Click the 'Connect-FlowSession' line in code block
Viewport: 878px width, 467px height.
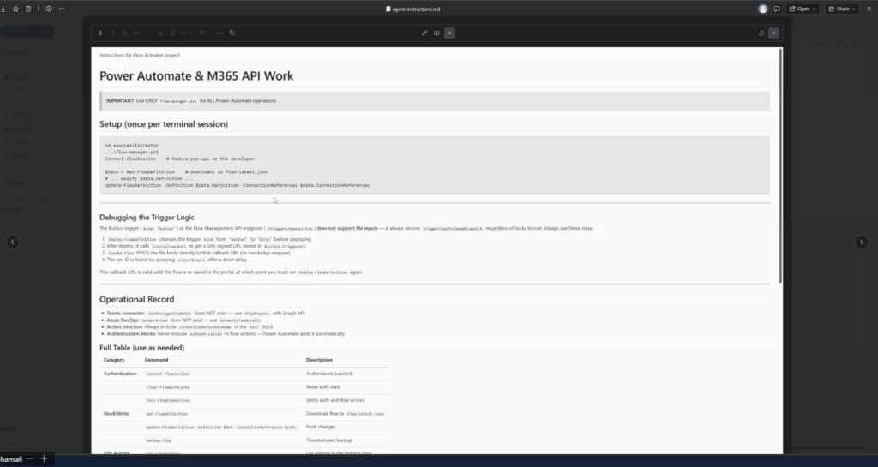tap(180, 159)
